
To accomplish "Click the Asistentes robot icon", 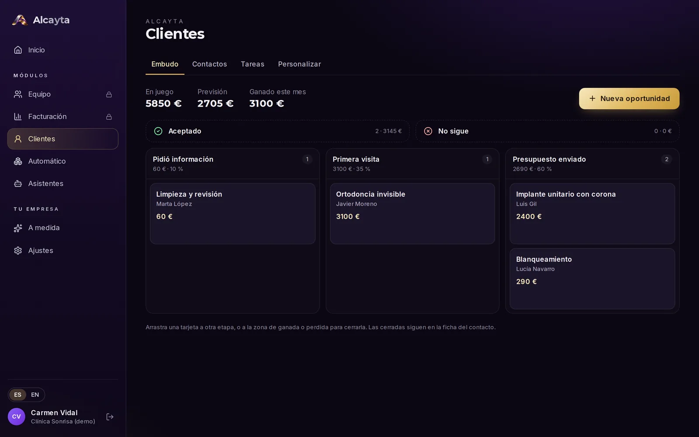I will click(x=18, y=184).
